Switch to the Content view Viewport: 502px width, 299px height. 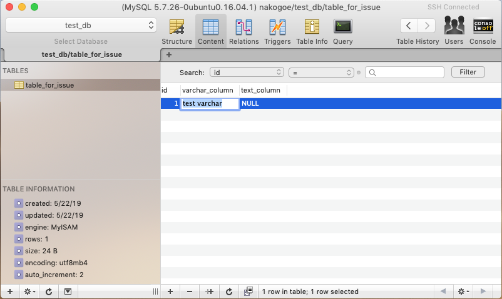[211, 31]
